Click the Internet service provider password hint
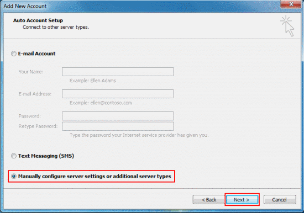The height and width of the screenshot is (213, 304). (x=139, y=135)
